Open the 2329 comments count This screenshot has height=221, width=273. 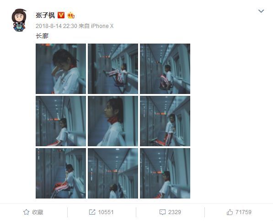point(175,212)
